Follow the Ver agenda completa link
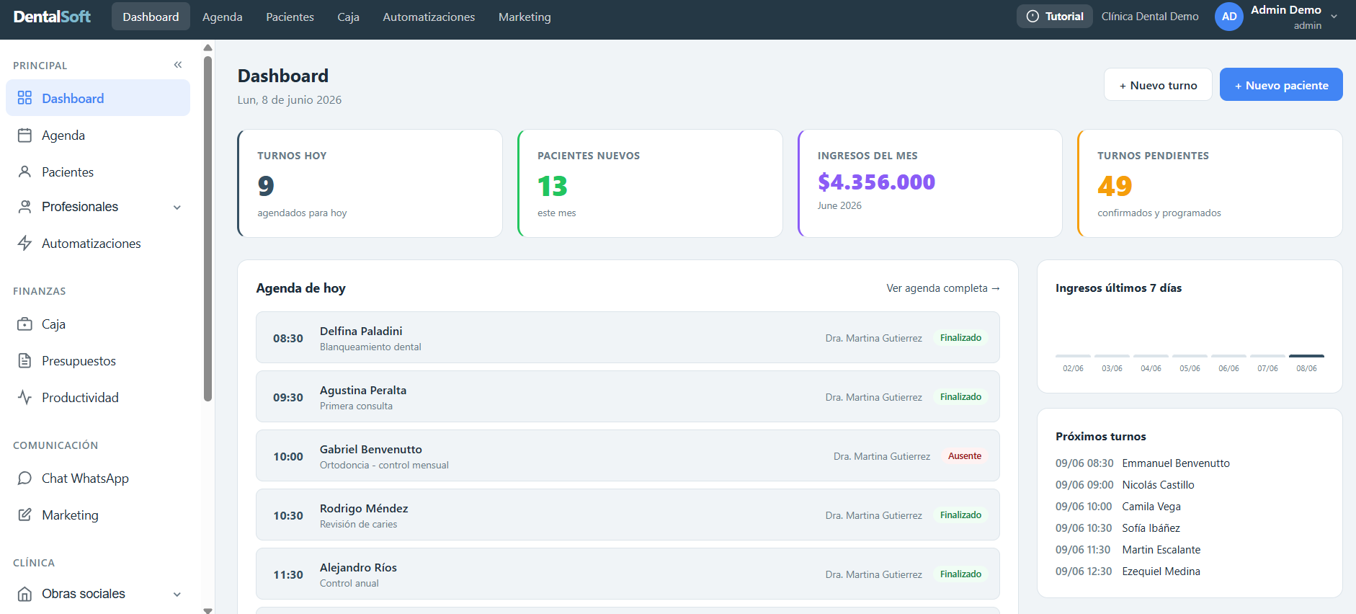 (x=943, y=288)
